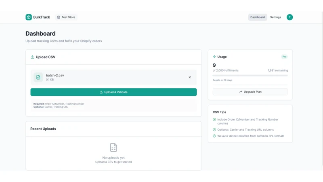Click the check icon beside 'We auto-detect columns'

click(214, 136)
